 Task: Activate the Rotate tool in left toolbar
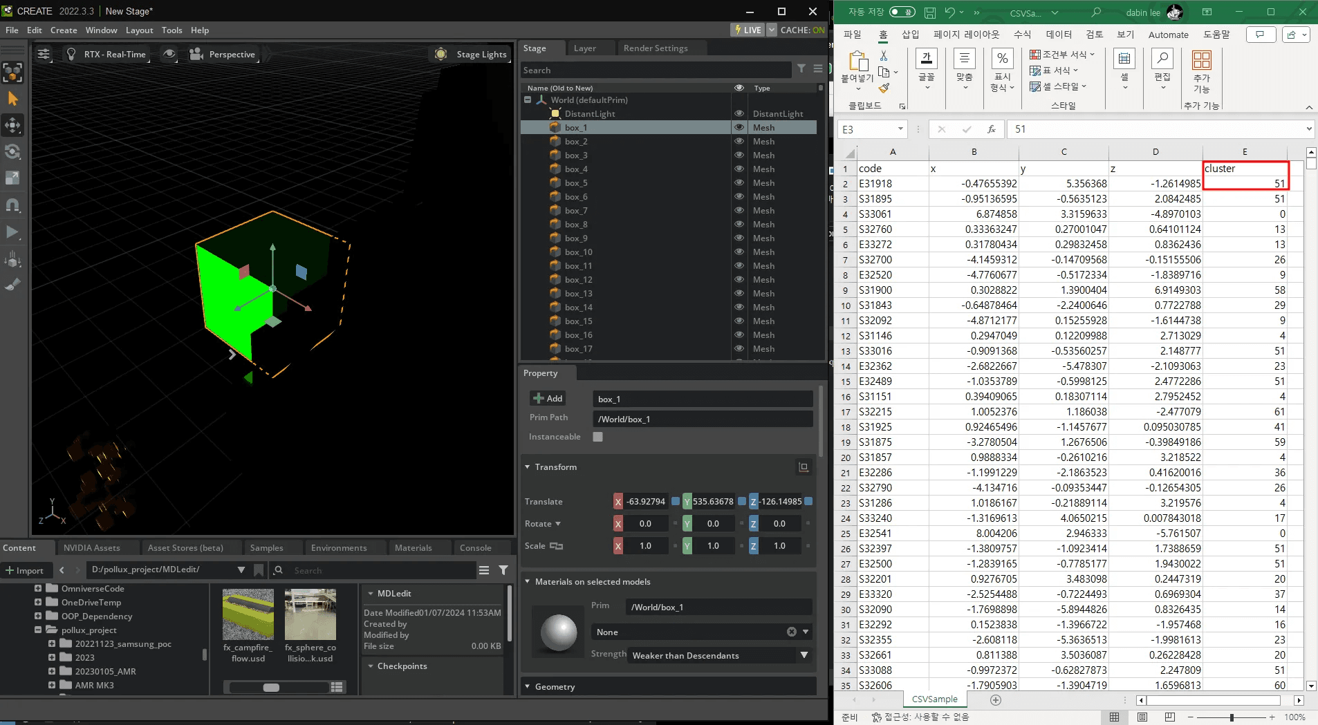point(12,152)
